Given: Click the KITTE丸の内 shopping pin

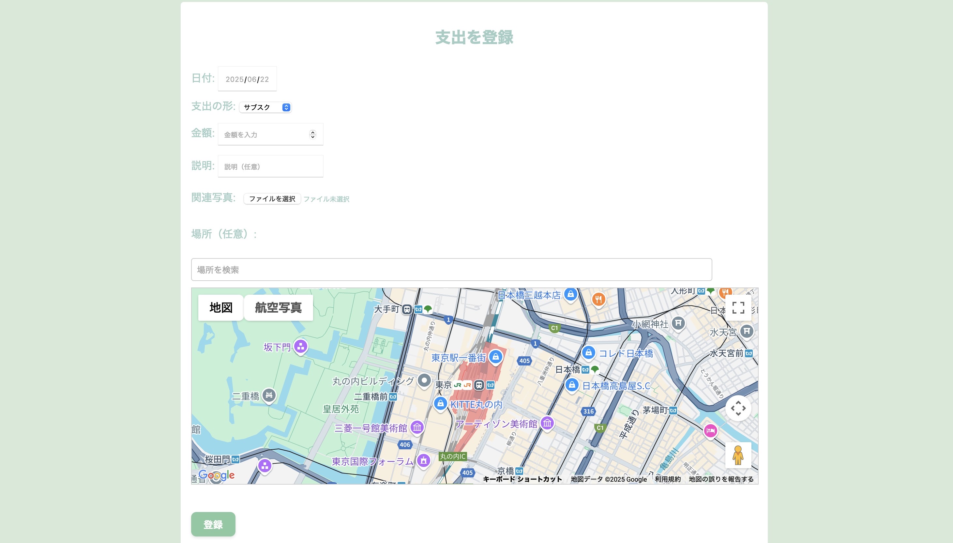Looking at the screenshot, I should [x=440, y=404].
